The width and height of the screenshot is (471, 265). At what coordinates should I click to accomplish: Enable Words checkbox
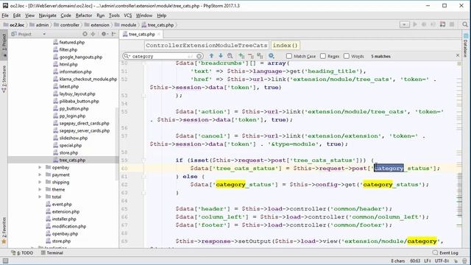pyautogui.click(x=347, y=56)
